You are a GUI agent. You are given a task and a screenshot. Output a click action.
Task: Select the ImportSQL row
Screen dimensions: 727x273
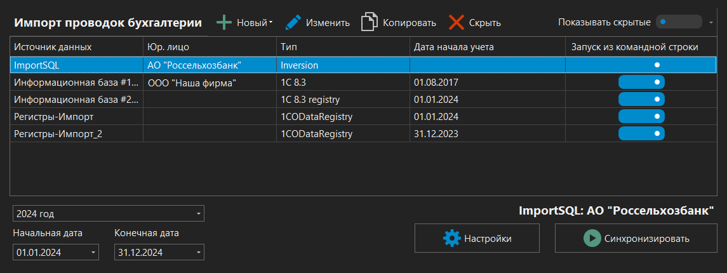click(x=363, y=65)
